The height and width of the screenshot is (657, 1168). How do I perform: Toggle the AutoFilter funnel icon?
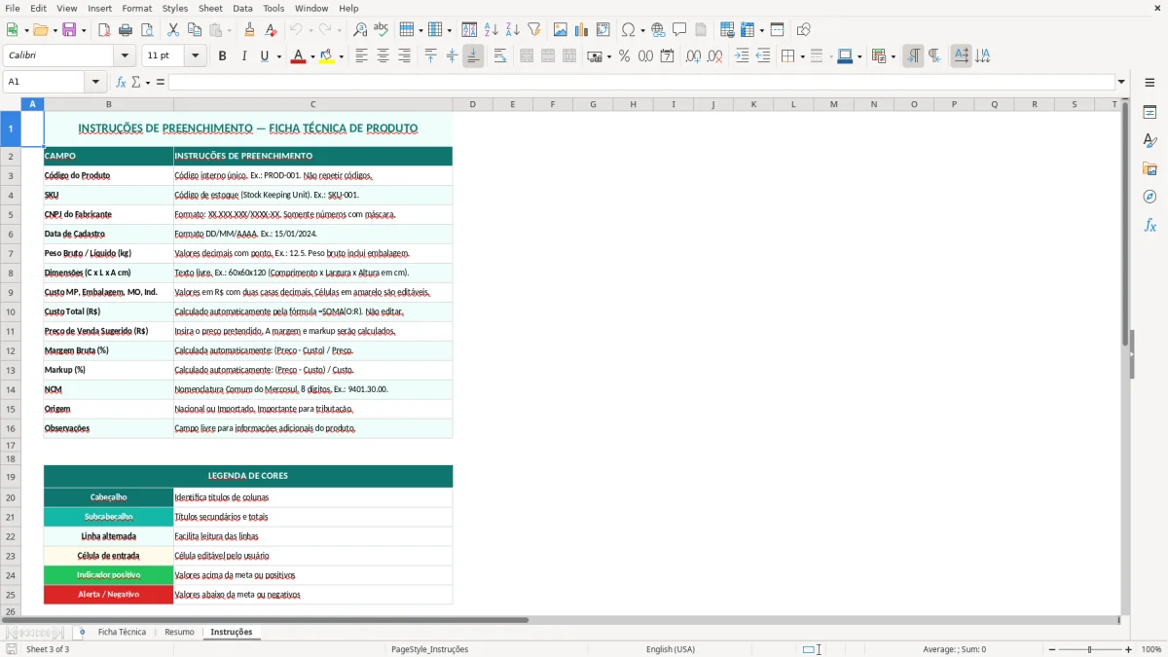pyautogui.click(x=533, y=30)
